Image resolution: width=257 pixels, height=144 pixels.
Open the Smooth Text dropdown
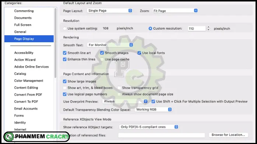pyautogui.click(x=110, y=45)
